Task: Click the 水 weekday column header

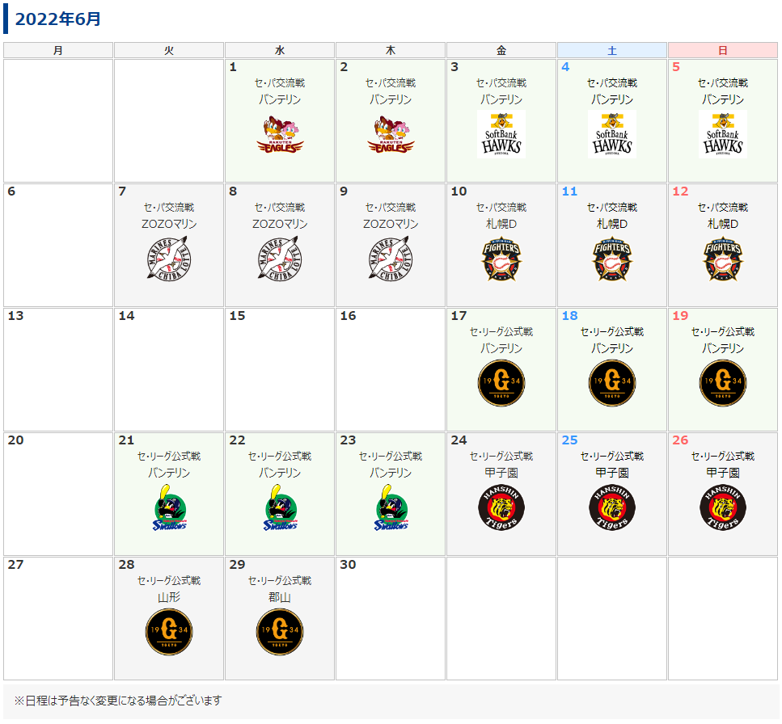Action: [x=280, y=50]
